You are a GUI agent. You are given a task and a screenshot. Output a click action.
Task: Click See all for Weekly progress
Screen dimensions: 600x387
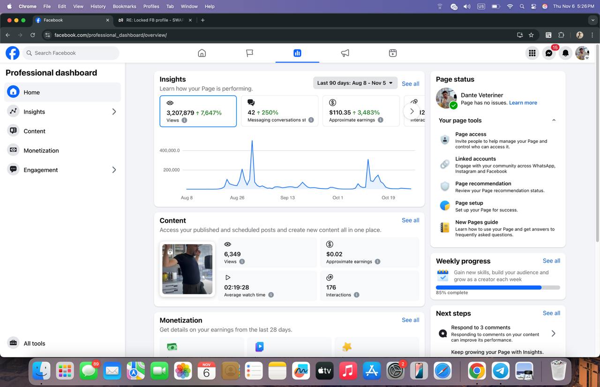(x=551, y=261)
